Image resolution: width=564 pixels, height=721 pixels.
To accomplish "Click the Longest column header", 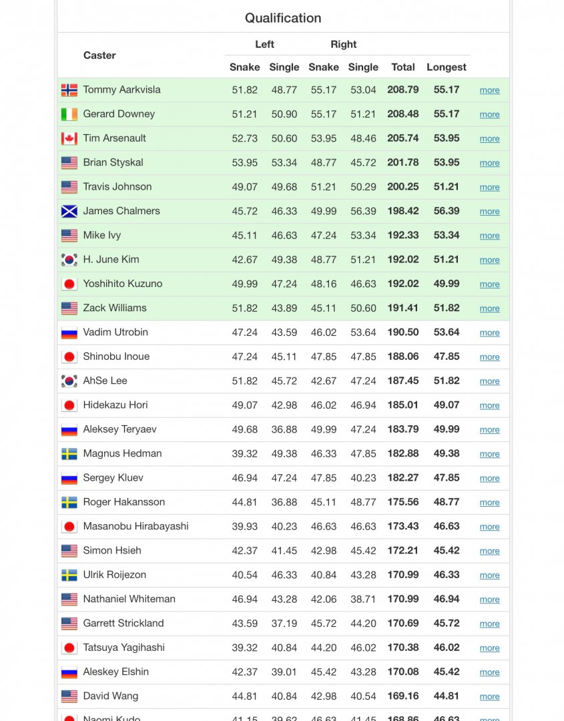I will coord(447,67).
